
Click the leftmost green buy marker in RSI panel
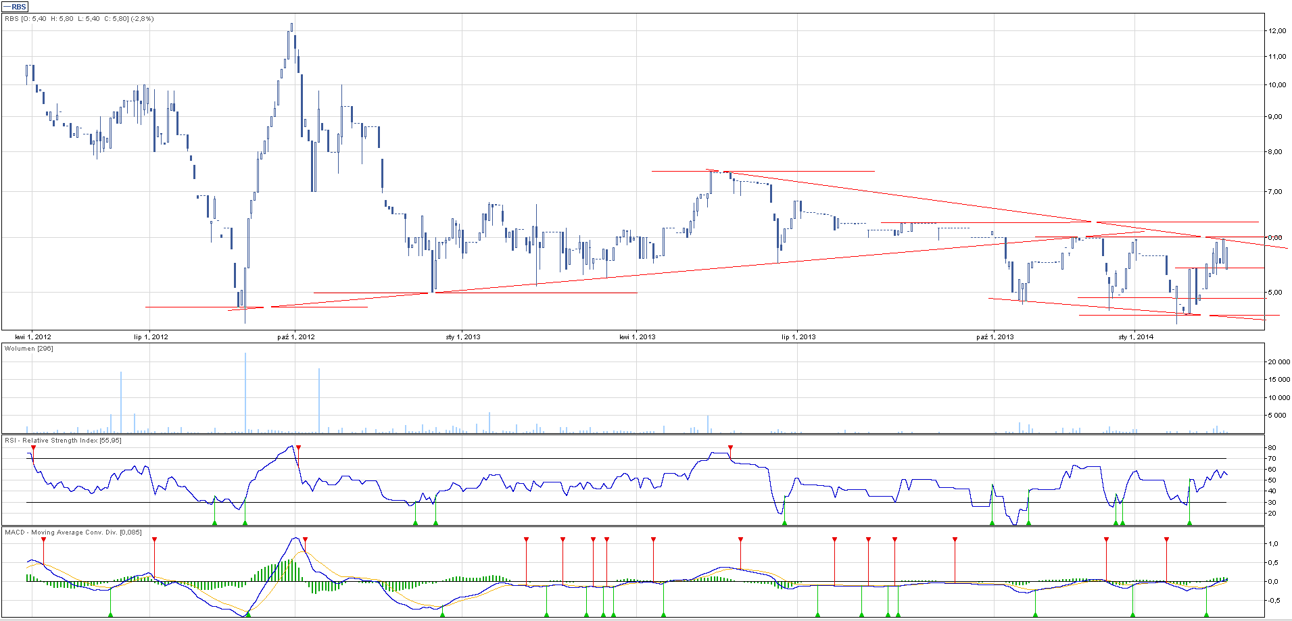click(214, 522)
